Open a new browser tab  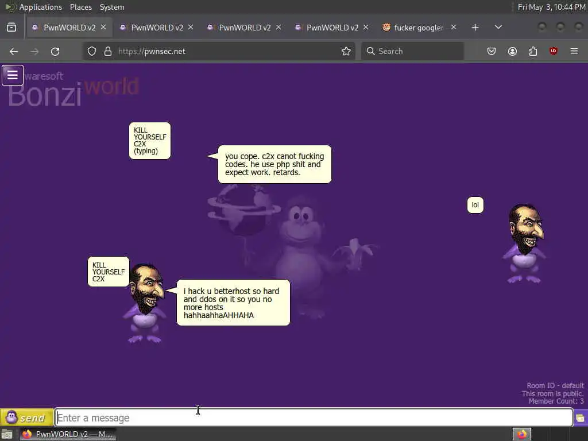[475, 28]
